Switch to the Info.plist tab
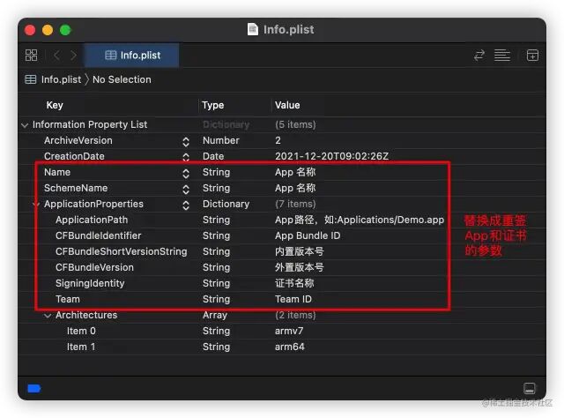Viewport: 564px width, 418px height. 132,55
